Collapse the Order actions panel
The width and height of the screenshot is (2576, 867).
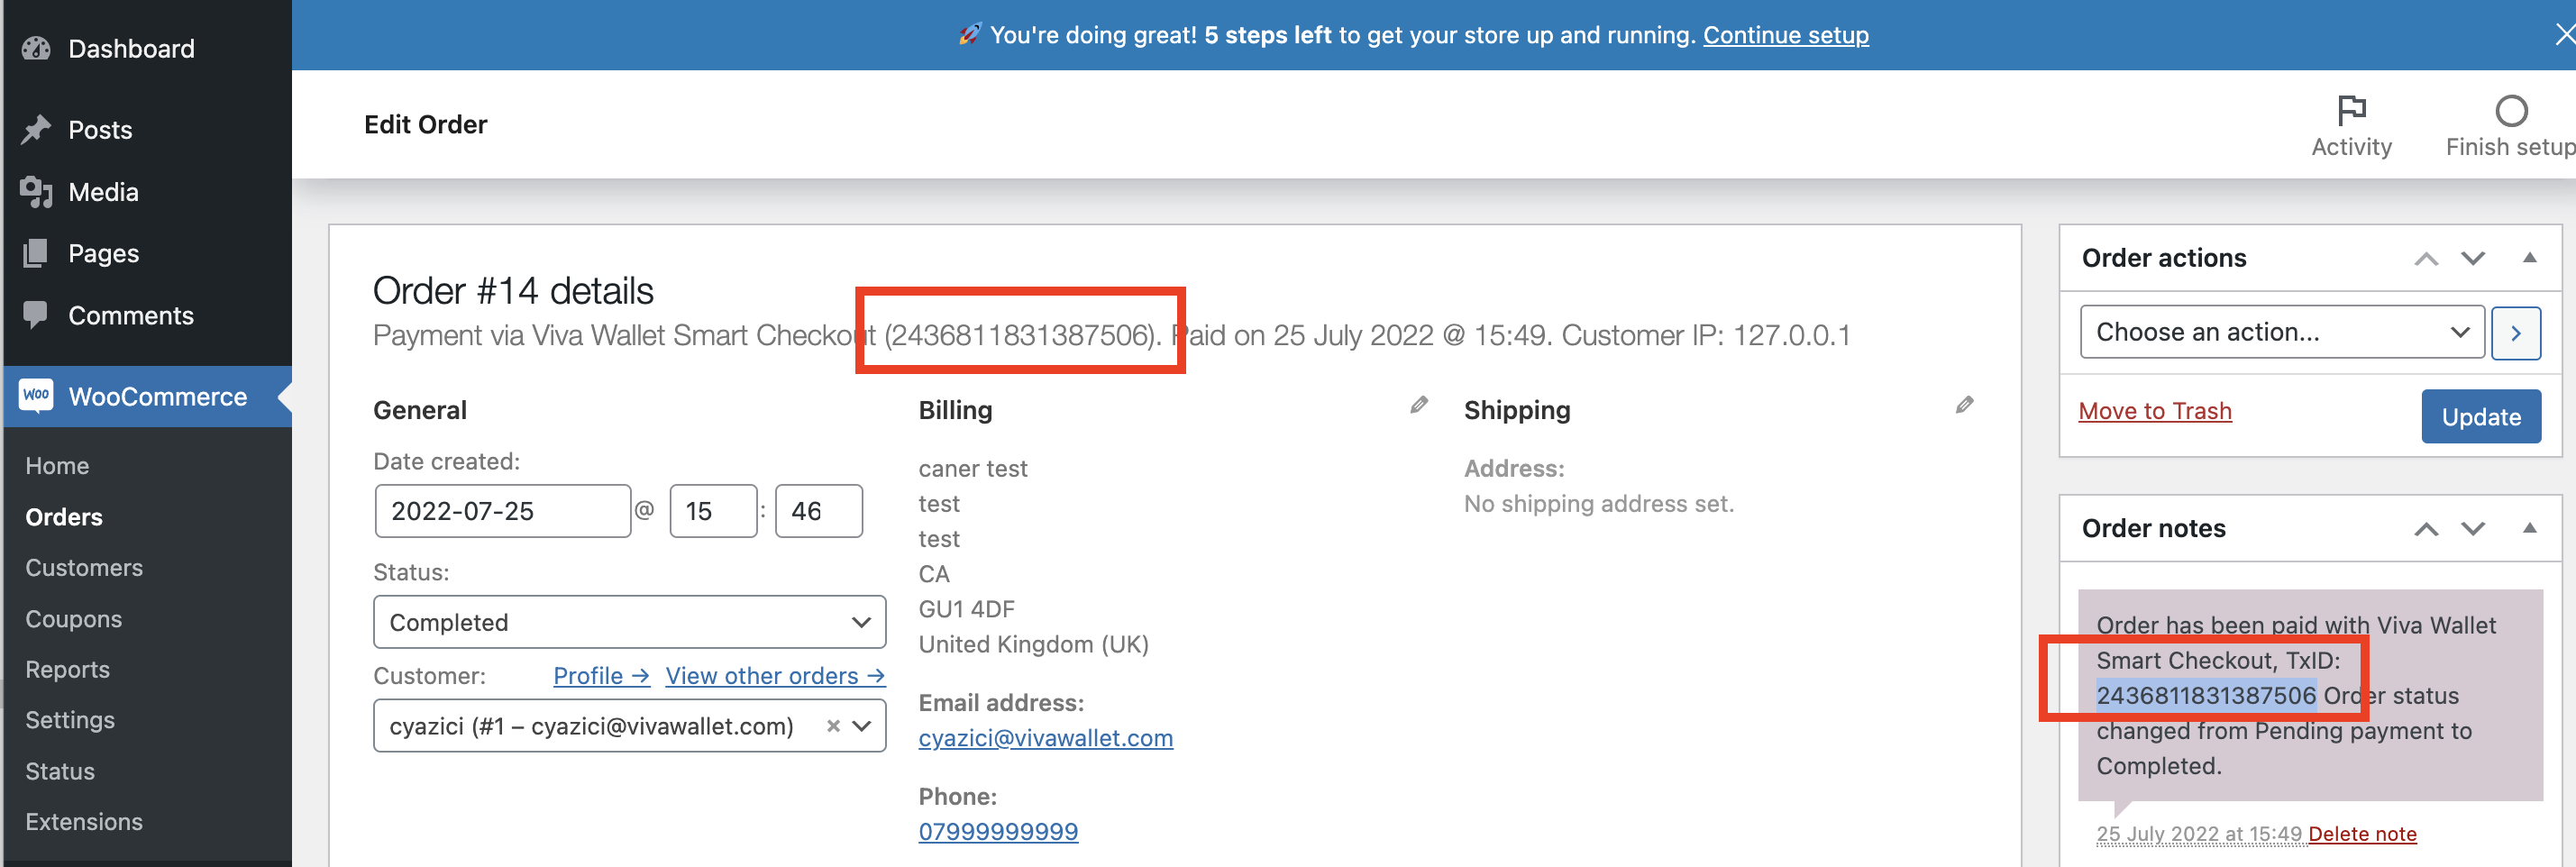2530,257
